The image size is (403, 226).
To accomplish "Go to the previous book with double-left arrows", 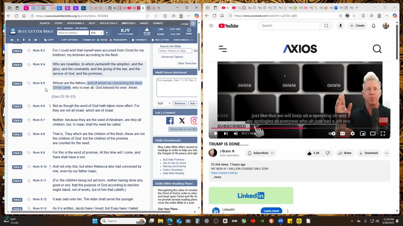I will (x=12, y=40).
